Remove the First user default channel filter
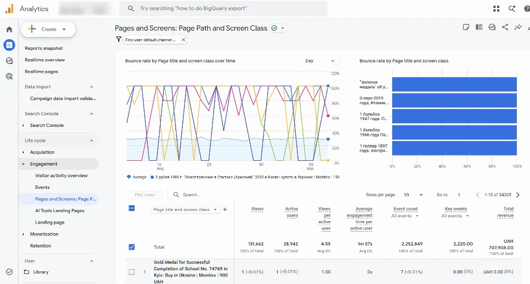This screenshot has width=530, height=284. pos(183,40)
